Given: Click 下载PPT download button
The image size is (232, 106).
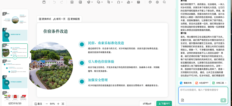Looking at the screenshot, I should [164, 104].
